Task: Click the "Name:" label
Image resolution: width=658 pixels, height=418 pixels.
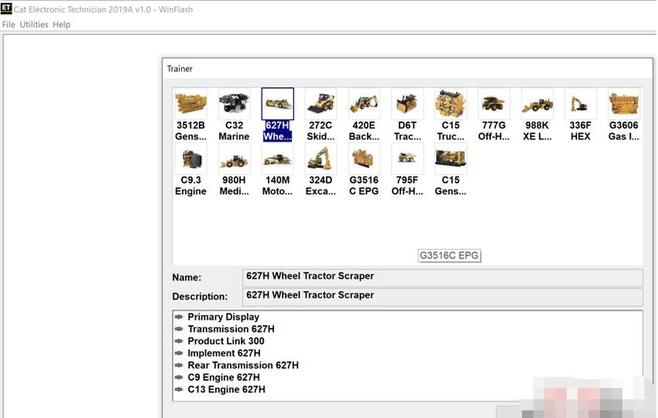Action: [x=187, y=277]
